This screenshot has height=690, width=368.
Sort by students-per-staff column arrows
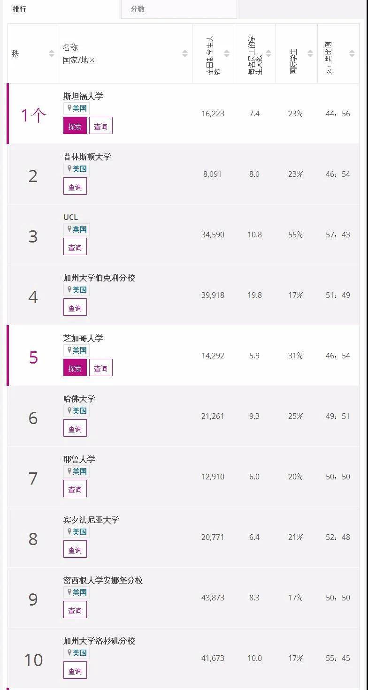tap(268, 54)
